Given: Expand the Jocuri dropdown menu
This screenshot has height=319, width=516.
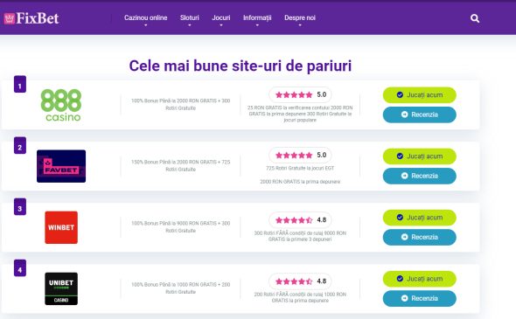Looking at the screenshot, I should pos(220,19).
